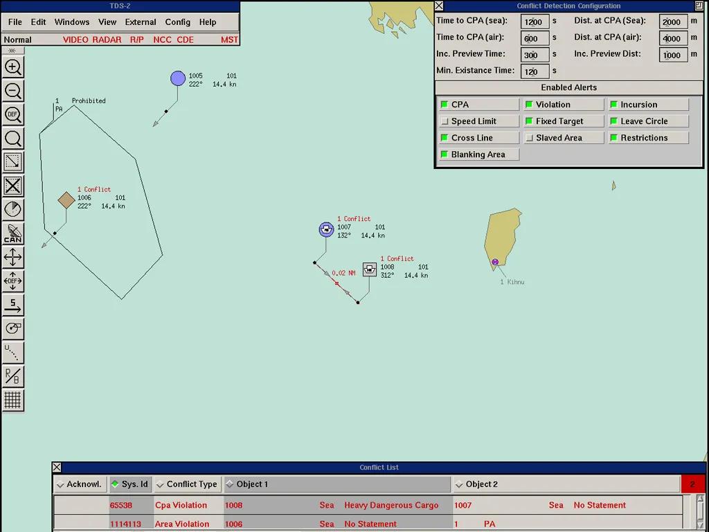
Task: Click the zoom in magnifier tool
Action: tap(13, 67)
